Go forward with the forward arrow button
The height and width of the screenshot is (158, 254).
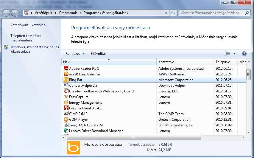coord(15,13)
